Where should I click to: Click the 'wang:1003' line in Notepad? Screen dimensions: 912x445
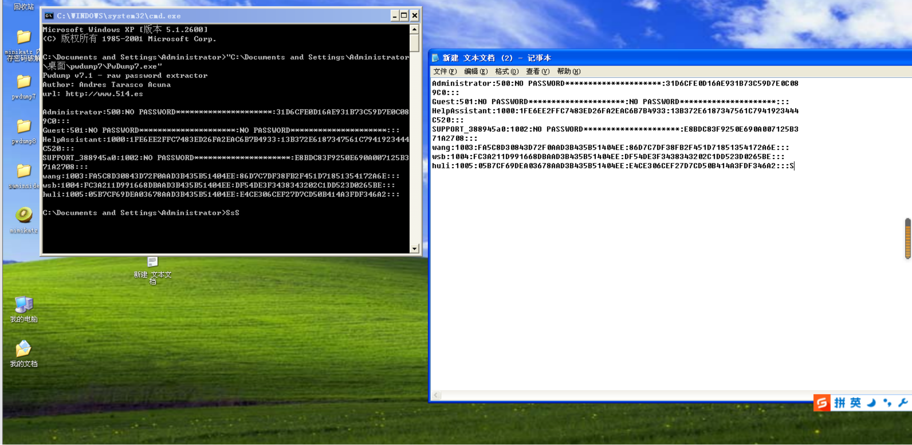point(610,147)
